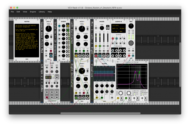
Task: Click the Left Oscillator VCO-1 FREQ knob
Action: coord(82,29)
